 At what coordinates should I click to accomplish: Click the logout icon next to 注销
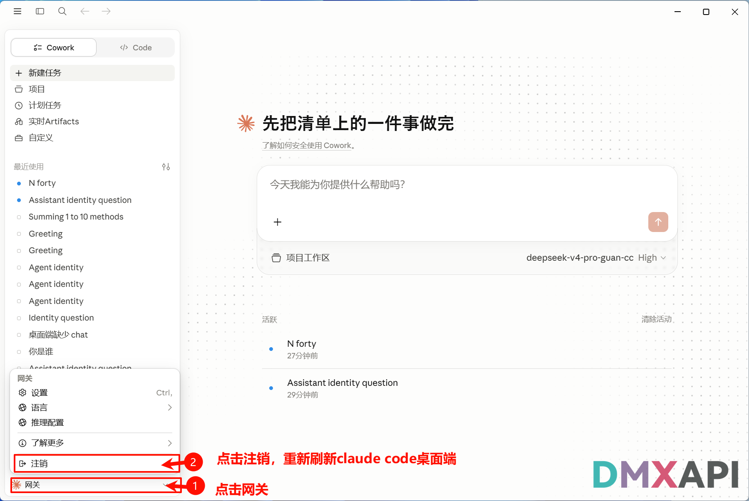(22, 464)
